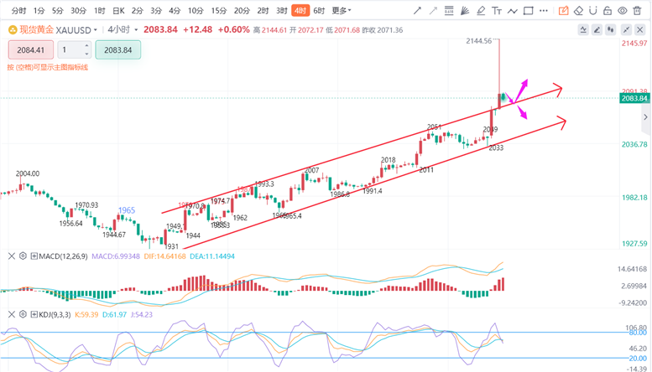Viewport: 652px width, 372px height.
Task: Open the 更多 timeframes dropdown
Action: tap(341, 11)
